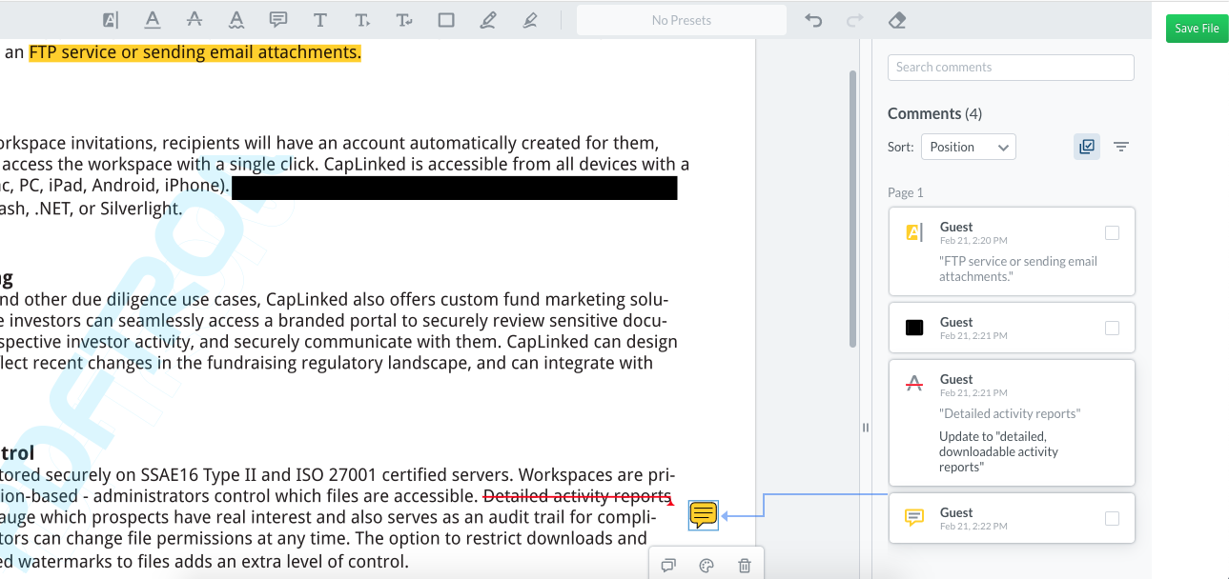This screenshot has width=1229, height=579.
Task: Search comments input field
Action: [x=1011, y=68]
